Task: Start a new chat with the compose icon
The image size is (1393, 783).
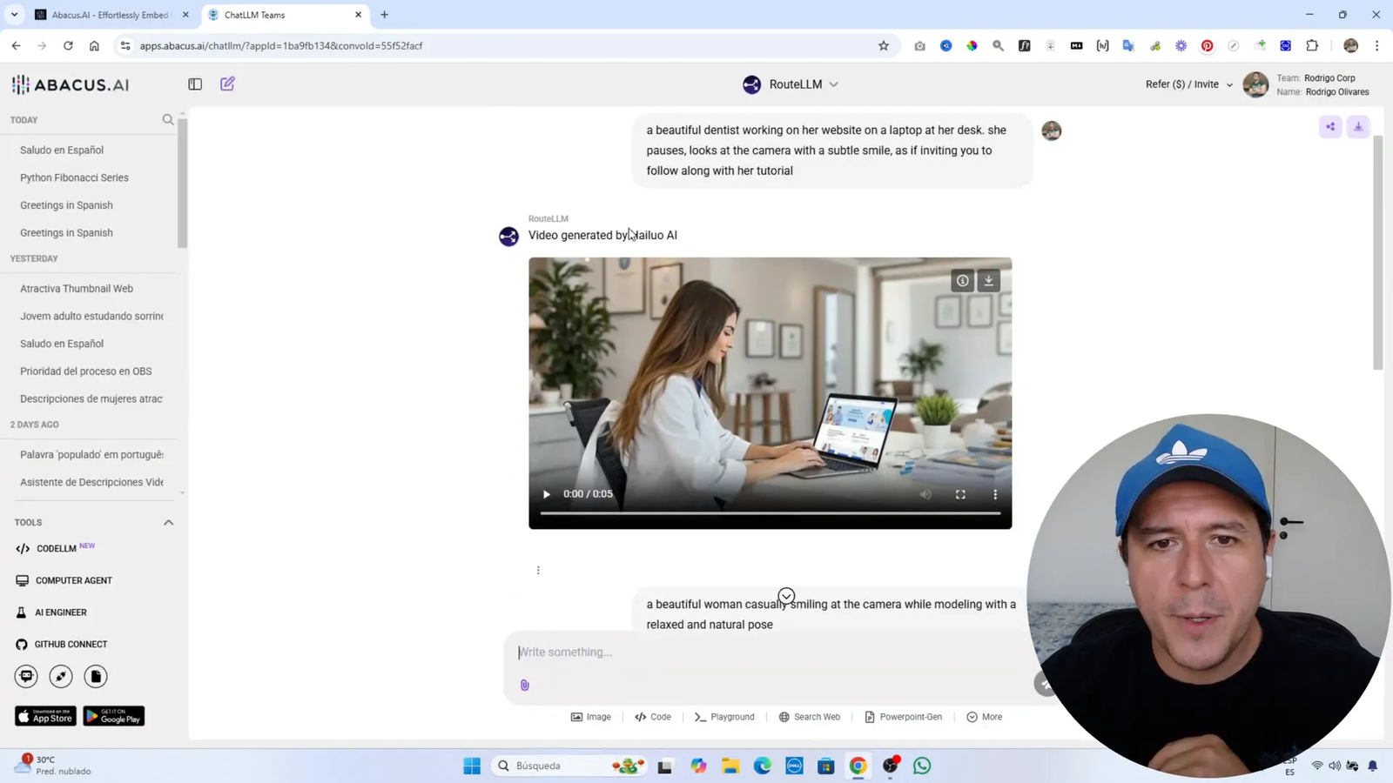Action: pos(227,84)
